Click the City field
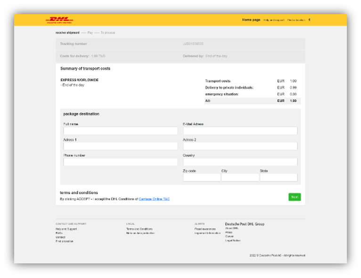Viewport: 361px width, 278px height. click(x=240, y=178)
